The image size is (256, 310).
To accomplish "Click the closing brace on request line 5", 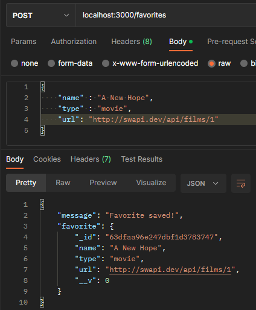I will click(x=43, y=130).
